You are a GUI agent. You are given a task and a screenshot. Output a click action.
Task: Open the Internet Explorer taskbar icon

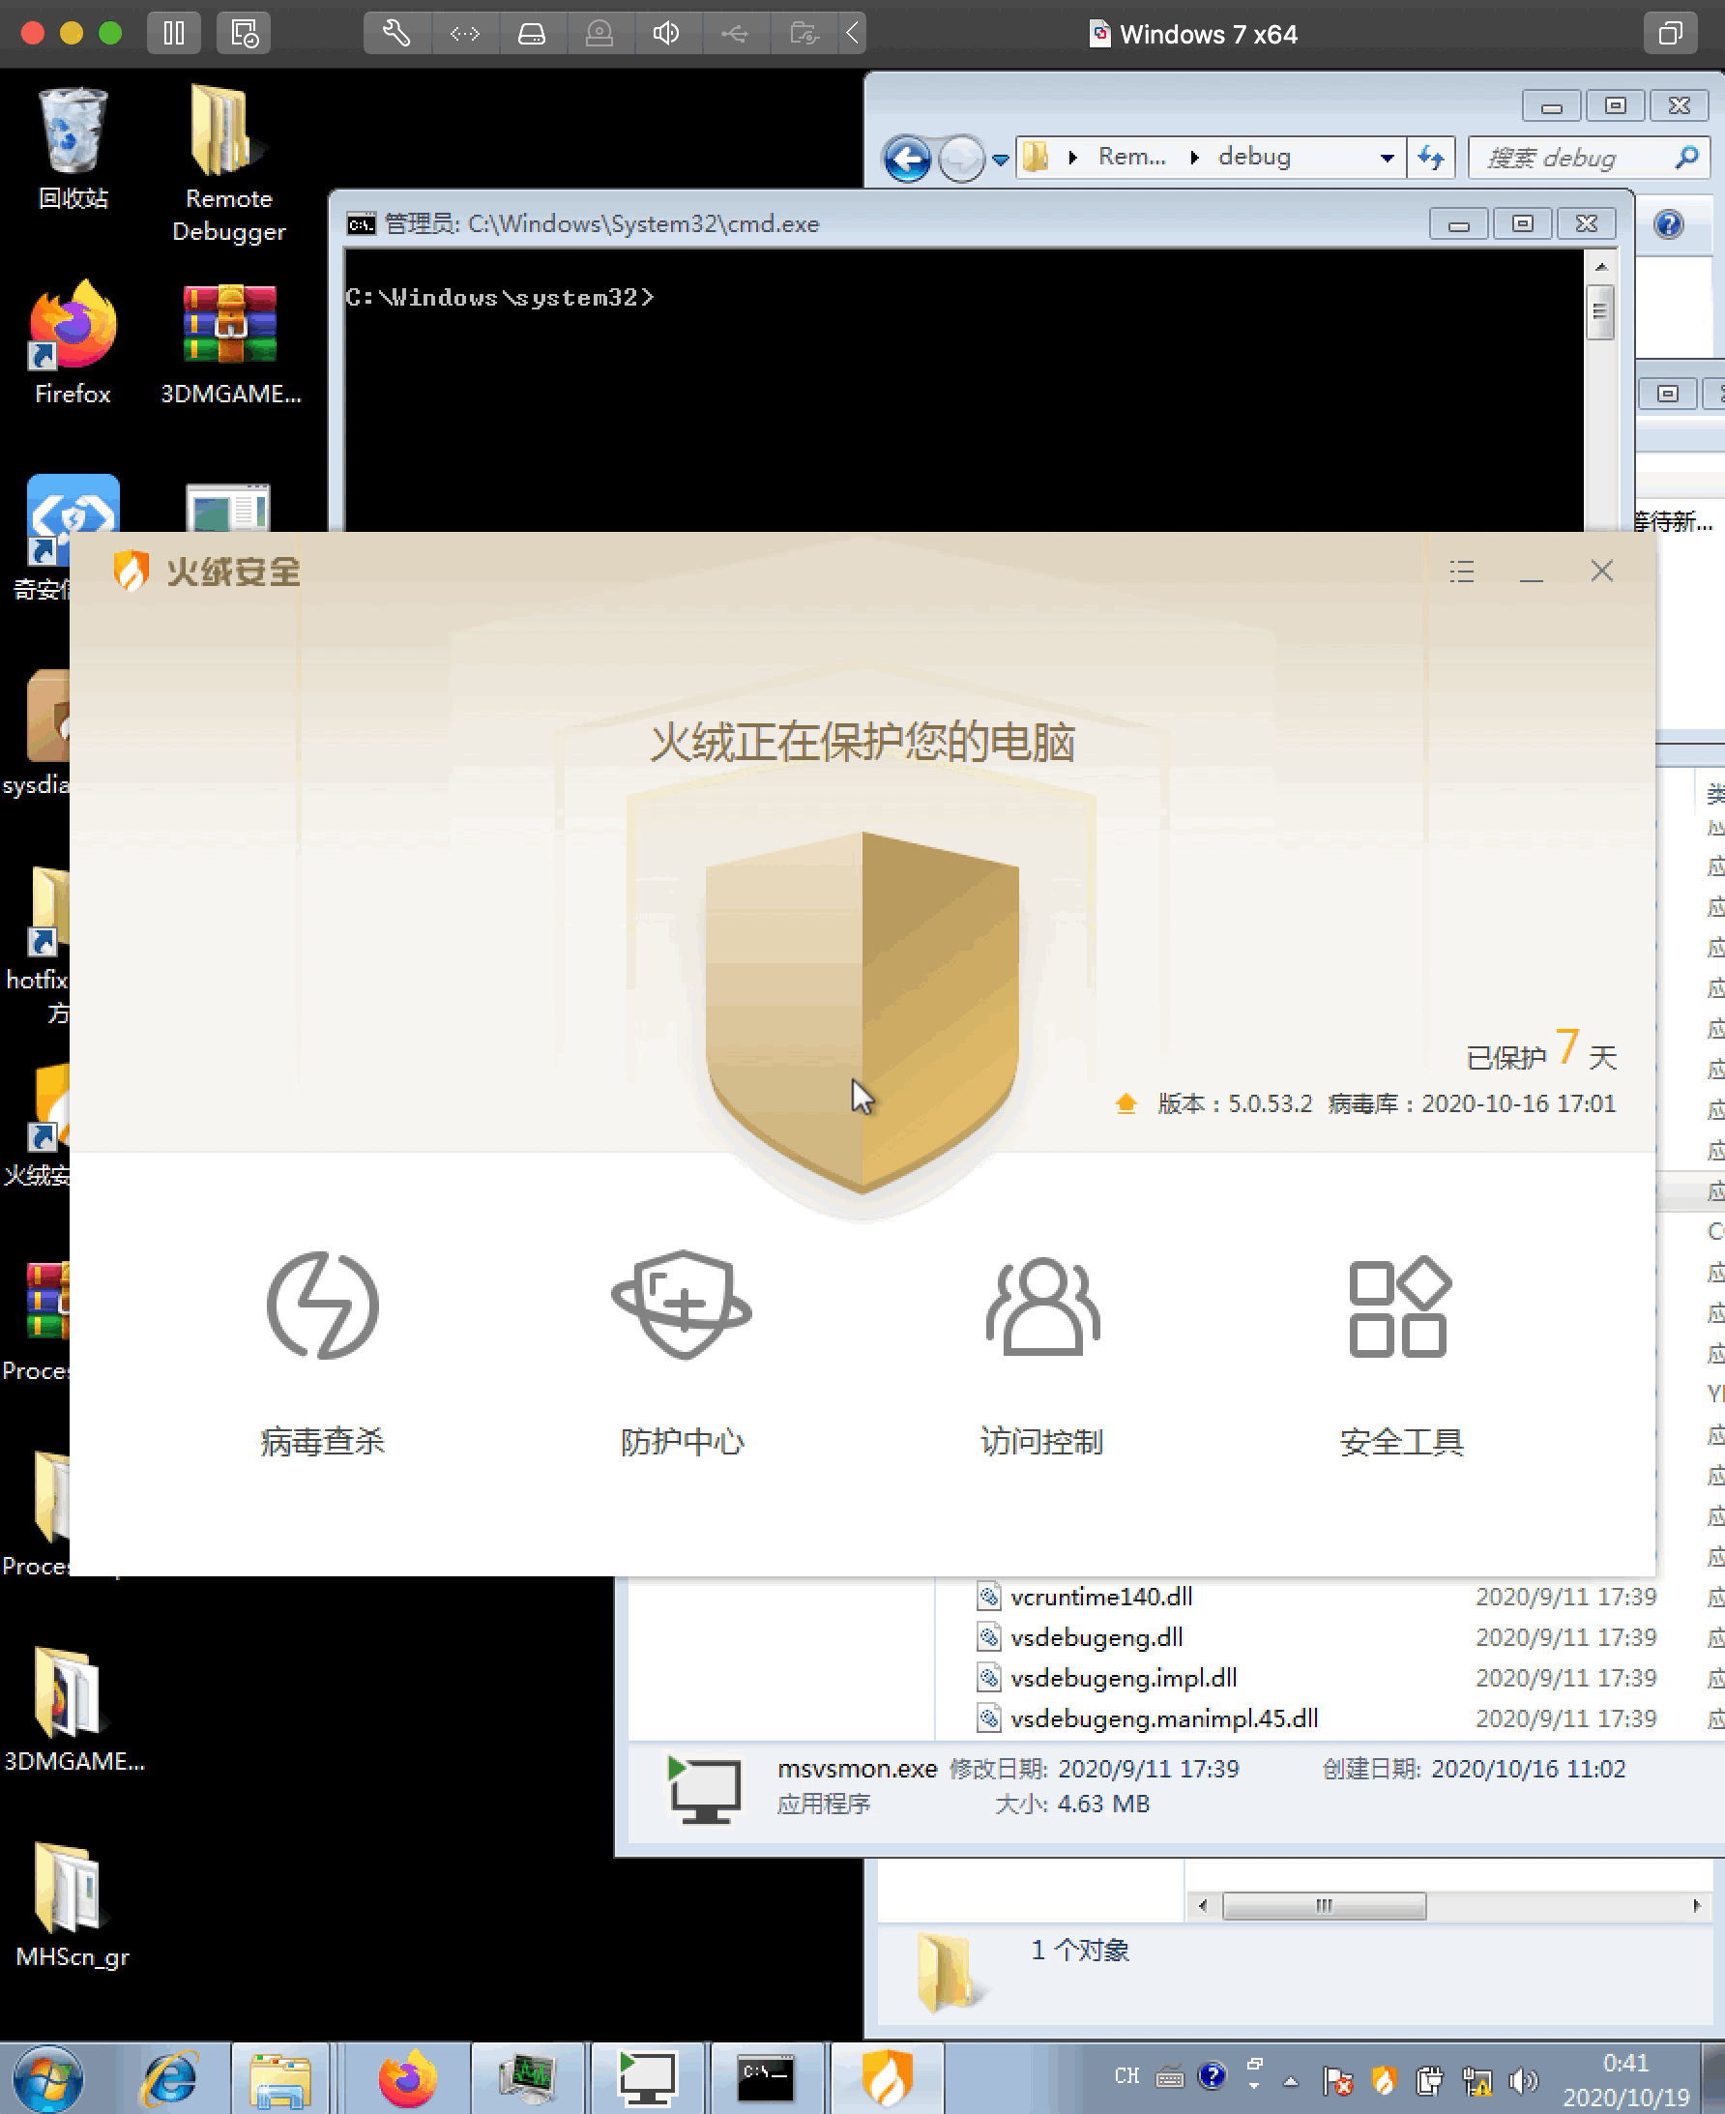tap(171, 2078)
